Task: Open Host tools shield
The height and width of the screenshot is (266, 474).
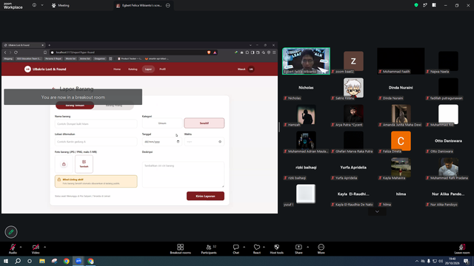Action: coord(276,249)
